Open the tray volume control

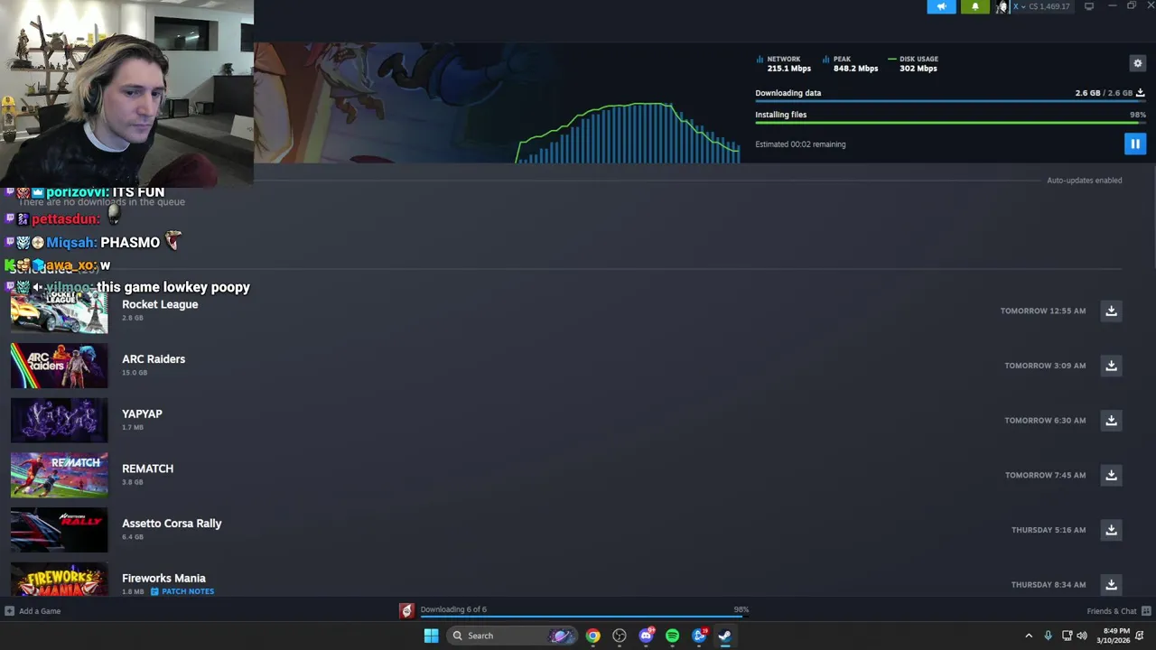tap(1082, 636)
